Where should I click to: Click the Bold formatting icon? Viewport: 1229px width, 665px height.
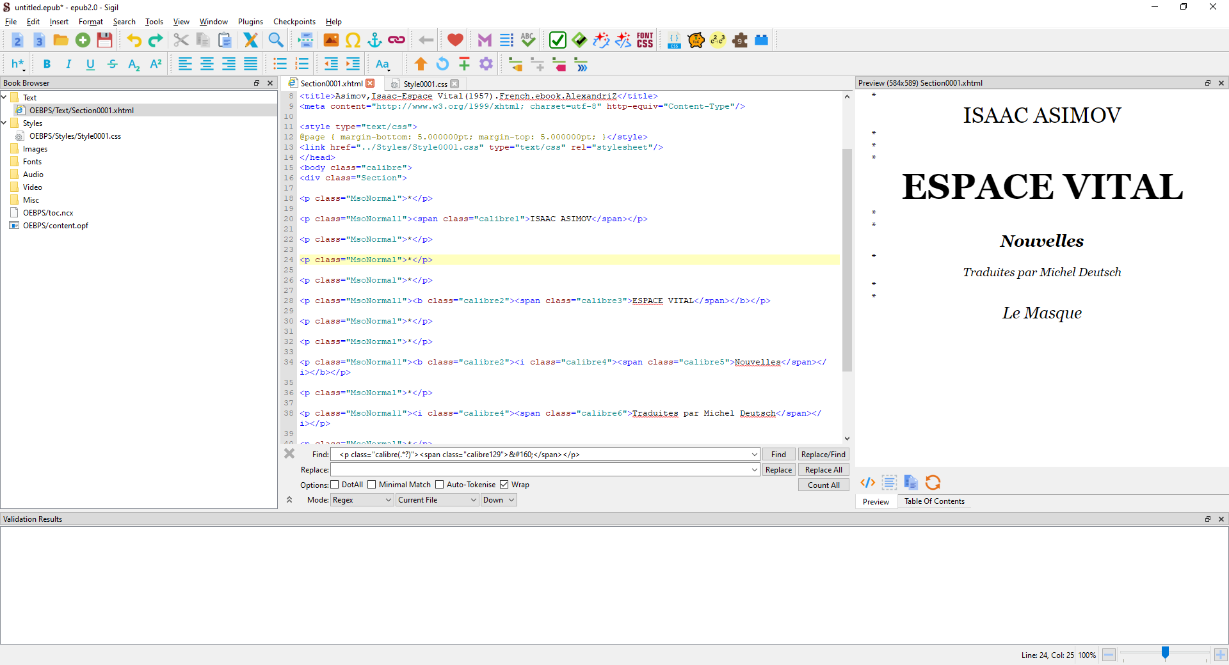pos(47,64)
